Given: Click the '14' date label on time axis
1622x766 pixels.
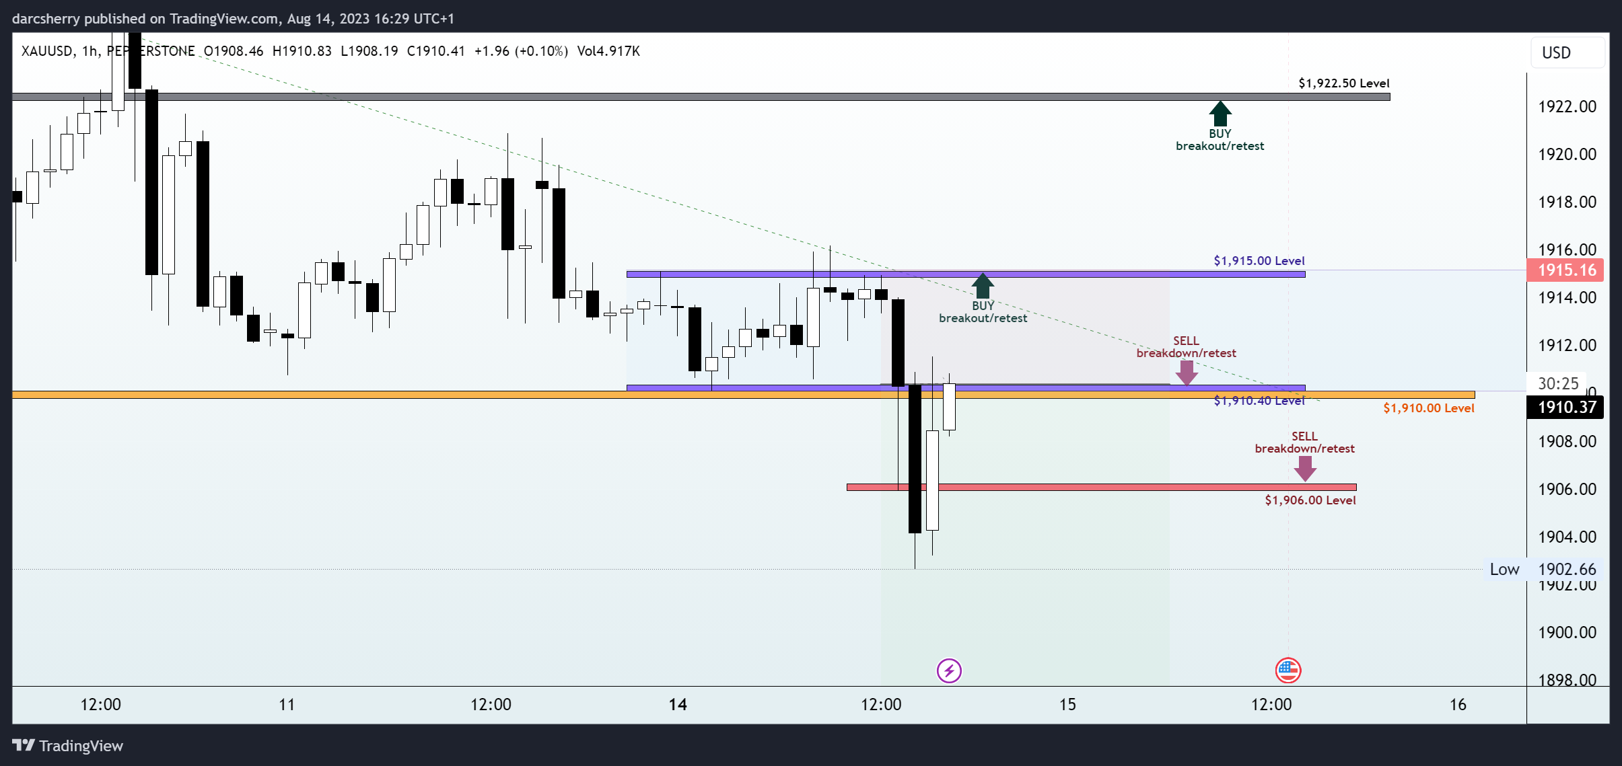Looking at the screenshot, I should coord(678,704).
